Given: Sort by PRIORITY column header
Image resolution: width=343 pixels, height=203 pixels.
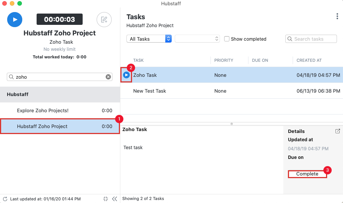Looking at the screenshot, I should click(x=223, y=60).
